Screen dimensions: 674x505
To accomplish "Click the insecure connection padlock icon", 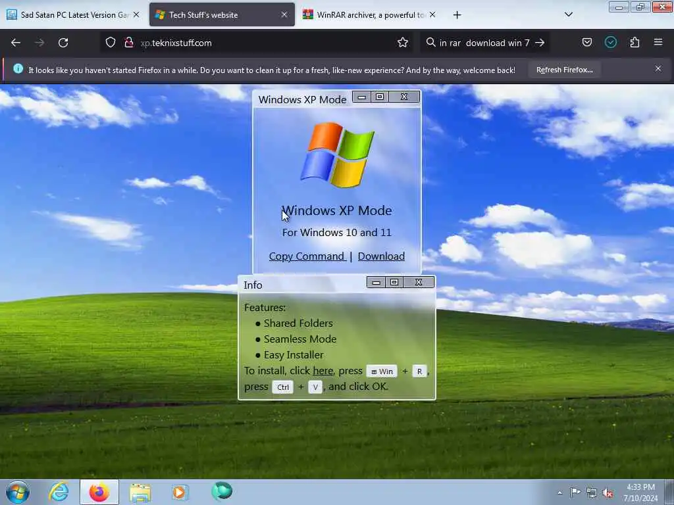I will click(128, 43).
